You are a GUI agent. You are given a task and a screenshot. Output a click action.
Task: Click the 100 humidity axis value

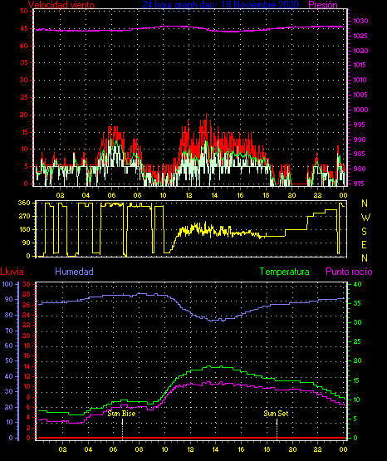coord(7,284)
